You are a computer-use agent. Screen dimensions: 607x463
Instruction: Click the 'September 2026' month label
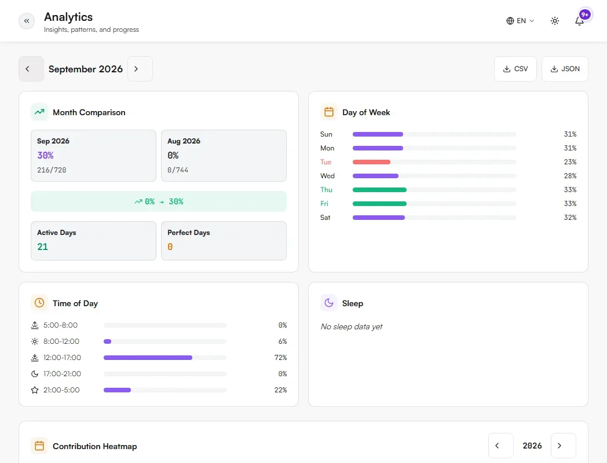pyautogui.click(x=86, y=69)
